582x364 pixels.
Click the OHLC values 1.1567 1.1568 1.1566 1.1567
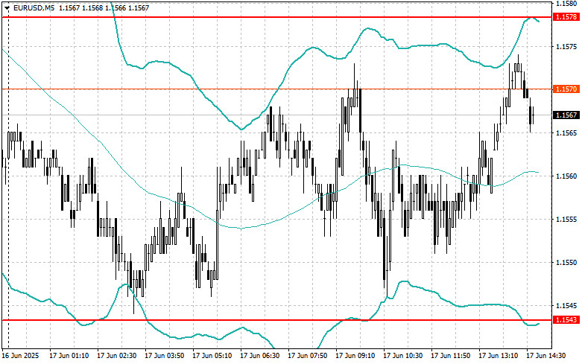104,7
